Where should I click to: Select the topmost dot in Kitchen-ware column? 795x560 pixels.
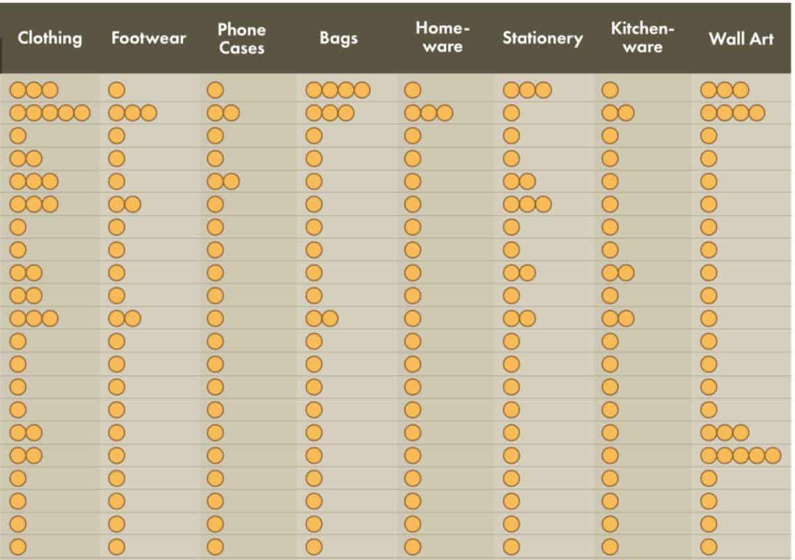click(610, 90)
